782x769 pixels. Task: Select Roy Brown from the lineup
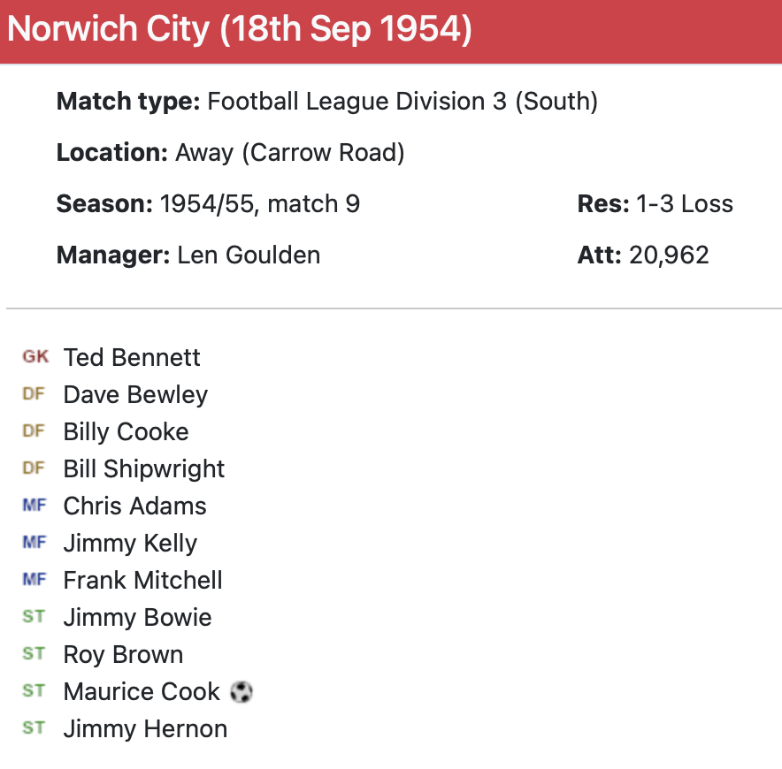click(x=123, y=654)
